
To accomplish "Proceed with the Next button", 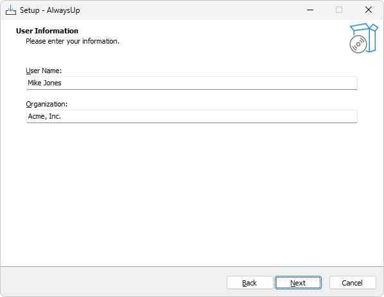I will click(x=298, y=283).
